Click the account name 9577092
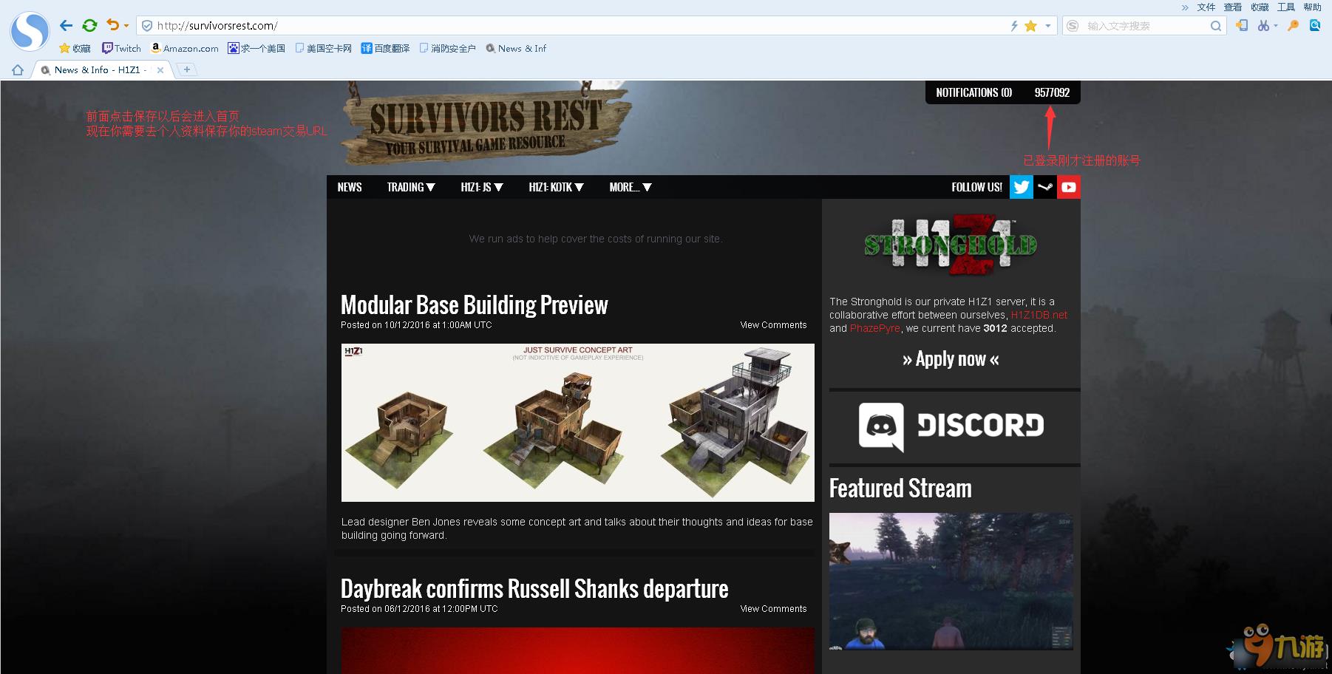Viewport: 1332px width, 674px height. point(1052,92)
